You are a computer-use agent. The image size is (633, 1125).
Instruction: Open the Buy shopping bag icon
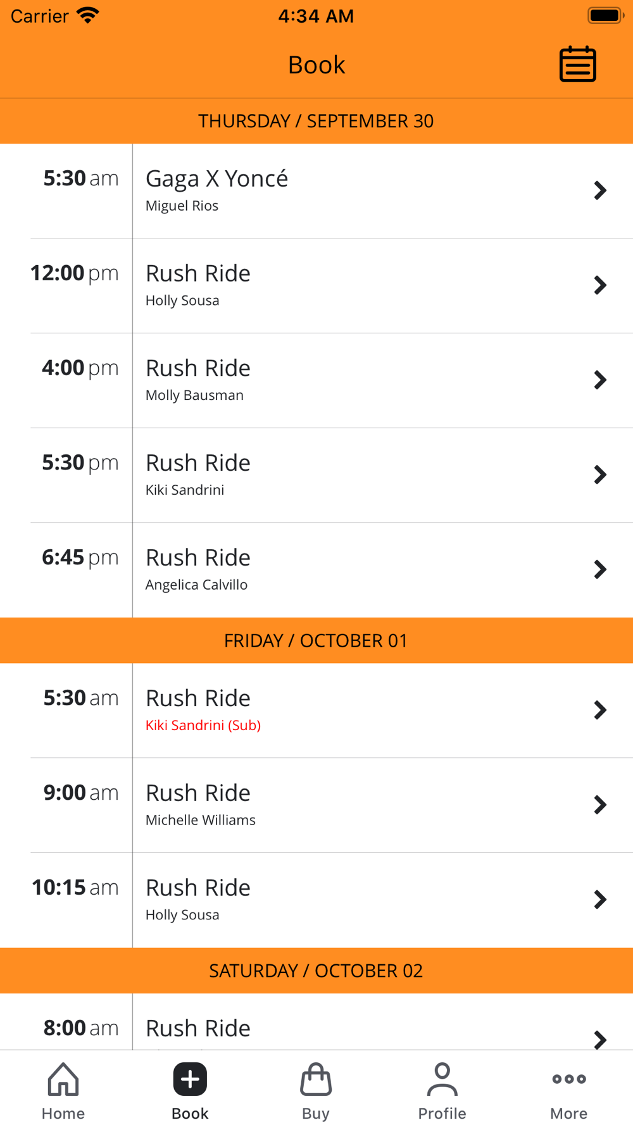pyautogui.click(x=316, y=1079)
